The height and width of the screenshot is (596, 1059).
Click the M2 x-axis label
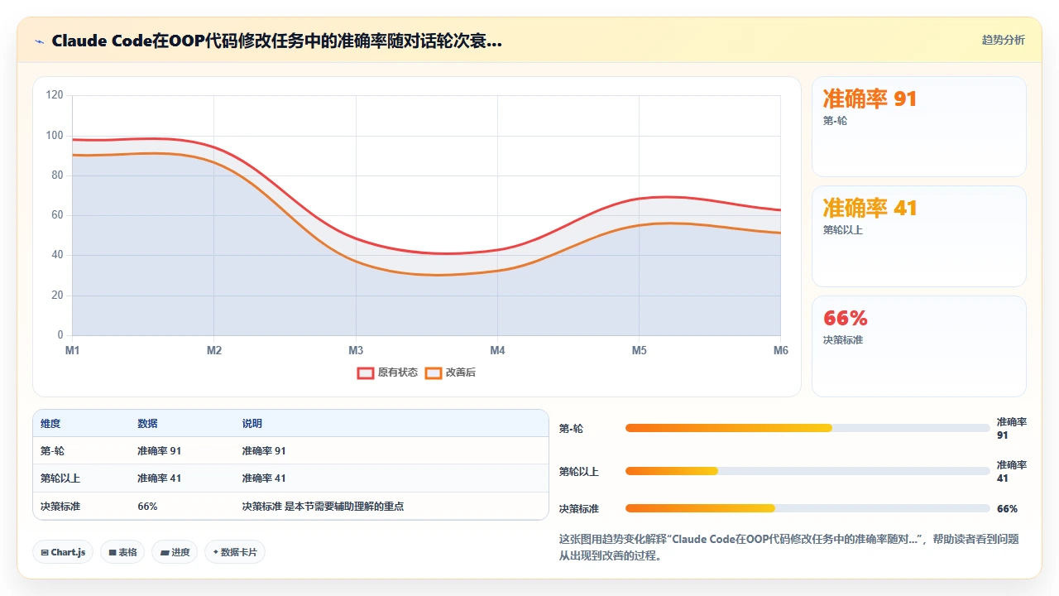(x=214, y=351)
